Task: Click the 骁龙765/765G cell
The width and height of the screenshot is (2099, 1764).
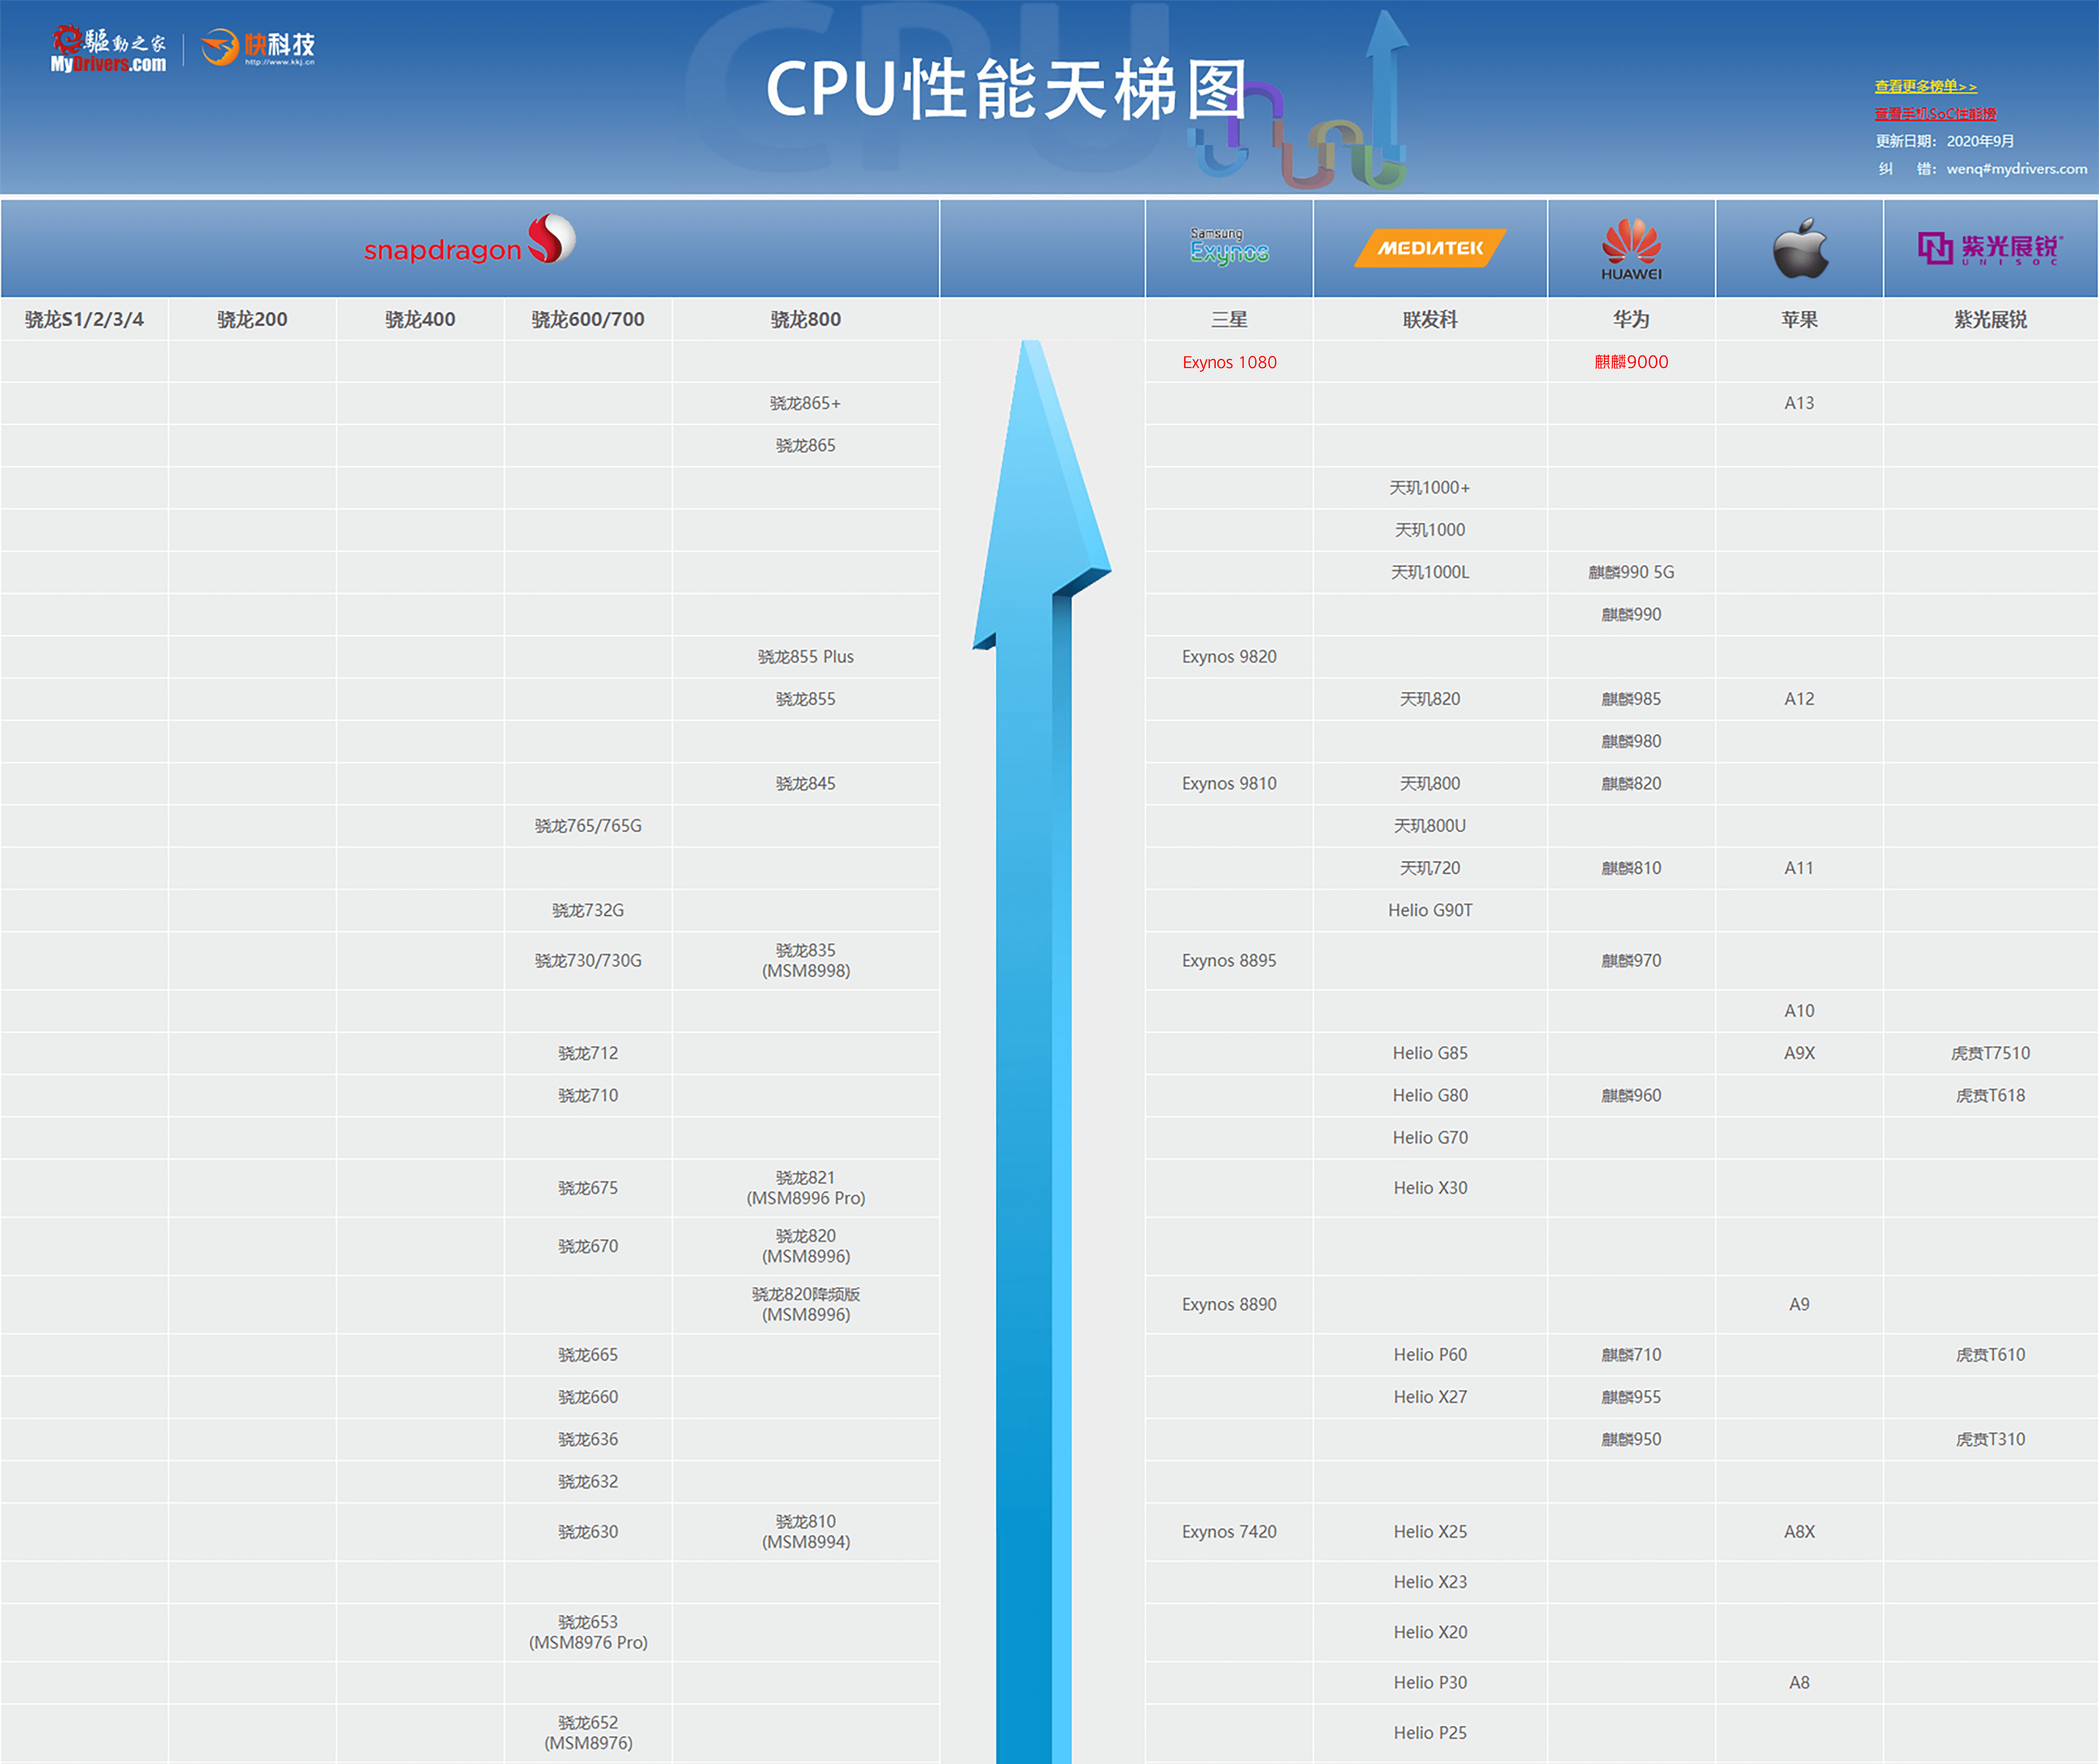Action: (x=588, y=826)
